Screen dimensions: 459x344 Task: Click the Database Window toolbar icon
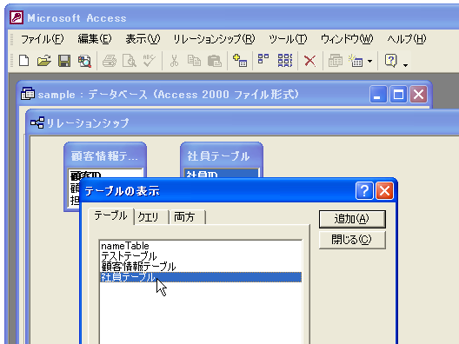coord(336,61)
